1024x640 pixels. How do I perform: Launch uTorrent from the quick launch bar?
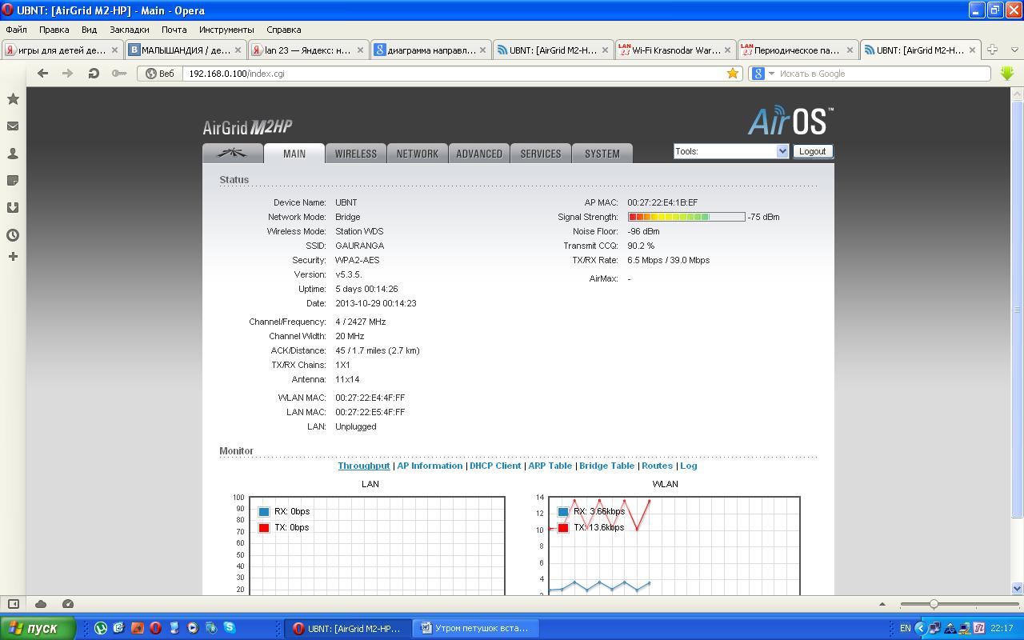101,628
